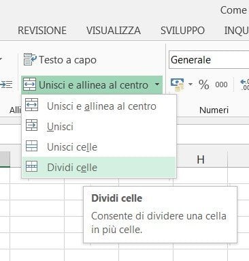Click the accounting currency format icon
This screenshot has height=261, width=249.
click(178, 85)
